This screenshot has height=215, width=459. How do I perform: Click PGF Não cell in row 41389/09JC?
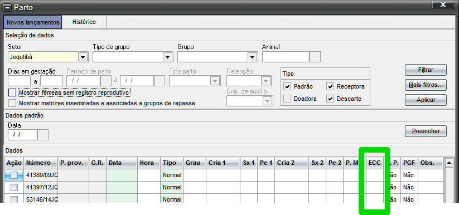[409, 175]
